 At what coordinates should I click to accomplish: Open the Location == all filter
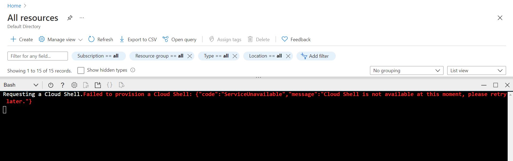[x=265, y=56]
